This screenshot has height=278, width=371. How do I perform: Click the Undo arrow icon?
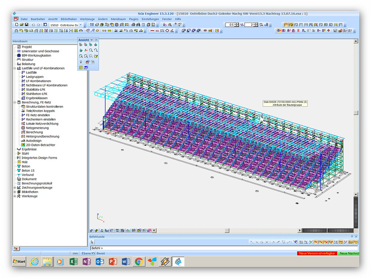(33, 25)
